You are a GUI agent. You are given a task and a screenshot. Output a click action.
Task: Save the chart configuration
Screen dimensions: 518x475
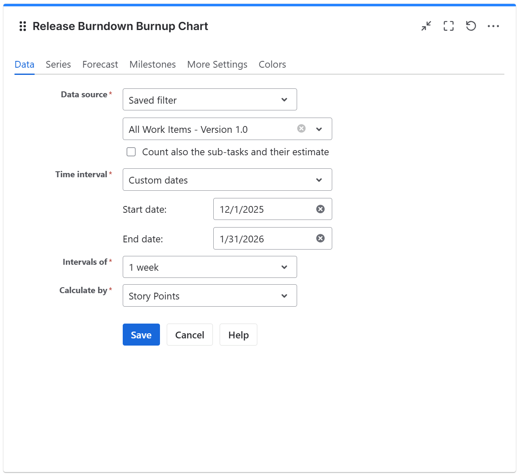[x=141, y=335]
